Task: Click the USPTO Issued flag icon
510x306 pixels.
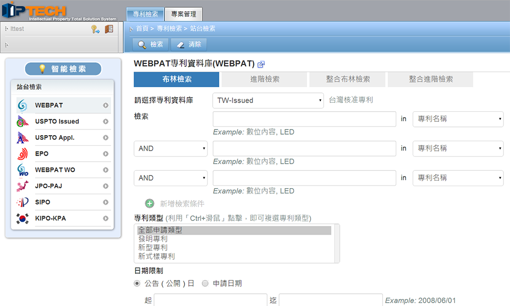Action: click(22, 121)
